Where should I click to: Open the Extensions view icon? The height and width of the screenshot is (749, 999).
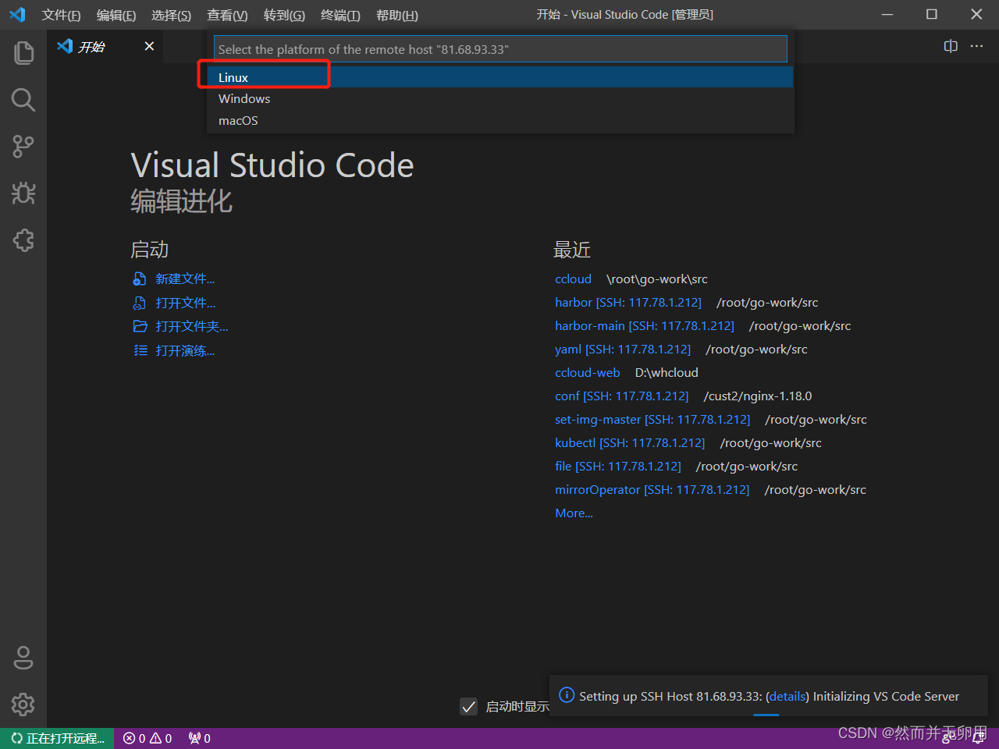coord(23,240)
